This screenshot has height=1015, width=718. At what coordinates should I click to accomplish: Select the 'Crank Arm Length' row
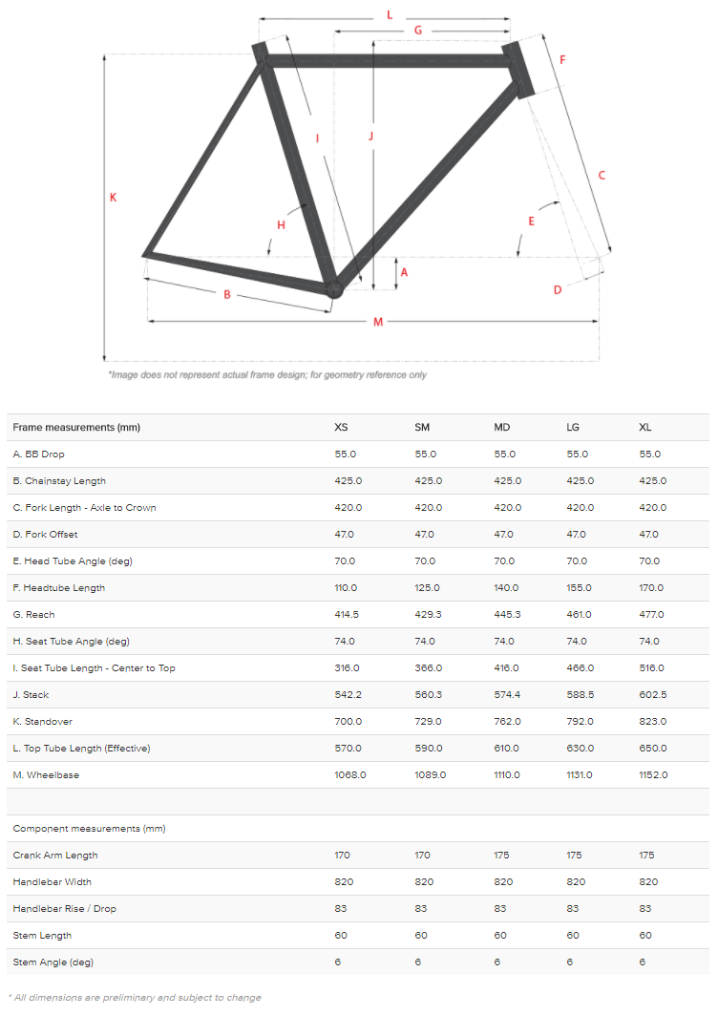click(x=358, y=856)
